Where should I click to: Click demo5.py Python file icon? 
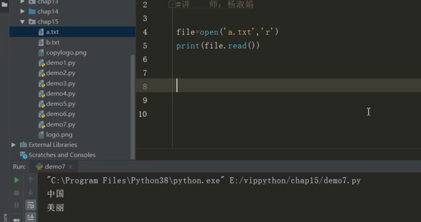(x=41, y=104)
